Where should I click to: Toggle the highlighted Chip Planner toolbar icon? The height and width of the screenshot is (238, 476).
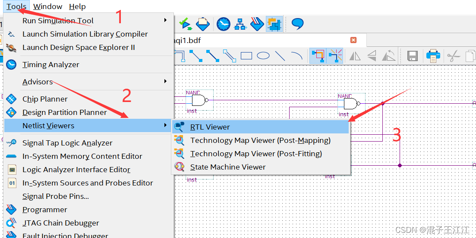274,24
